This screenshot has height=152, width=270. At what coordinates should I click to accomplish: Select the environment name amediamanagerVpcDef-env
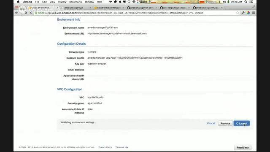(x=103, y=27)
